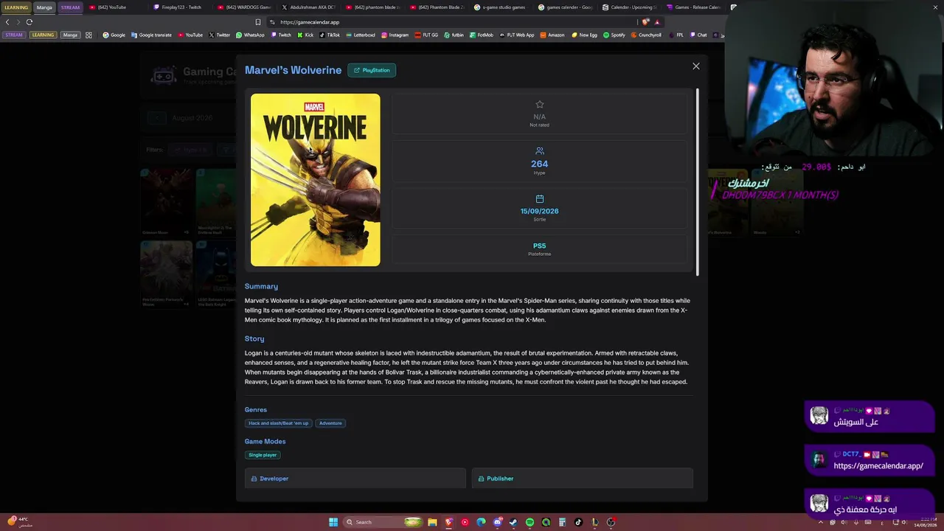Click the 264 hype count
Image resolution: width=944 pixels, height=531 pixels.
(x=539, y=164)
